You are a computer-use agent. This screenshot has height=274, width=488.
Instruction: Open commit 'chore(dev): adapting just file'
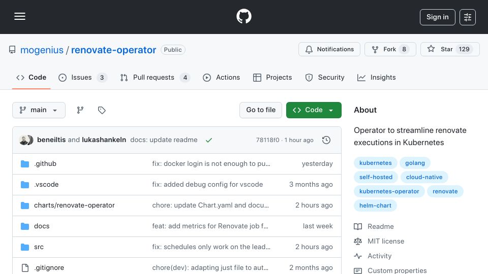coord(210,268)
